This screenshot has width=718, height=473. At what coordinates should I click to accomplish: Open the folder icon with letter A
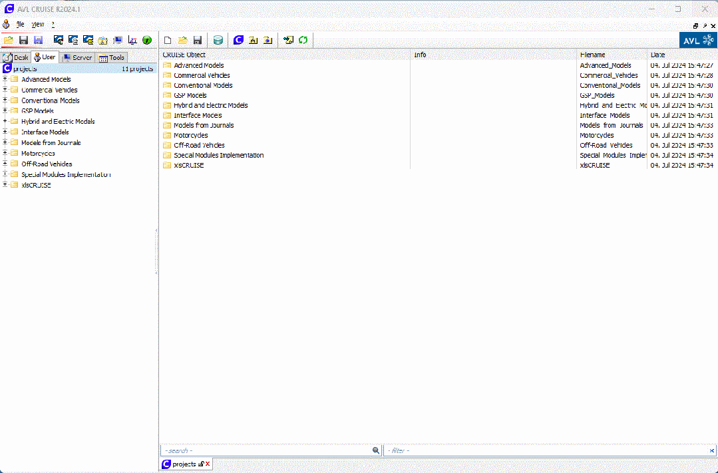[254, 40]
